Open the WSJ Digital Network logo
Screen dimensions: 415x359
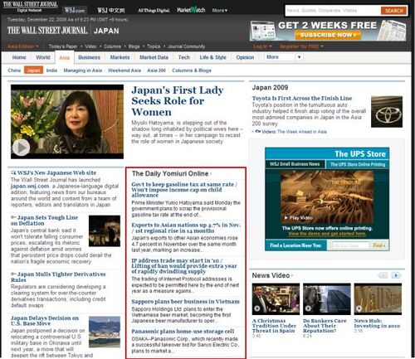(30, 7)
